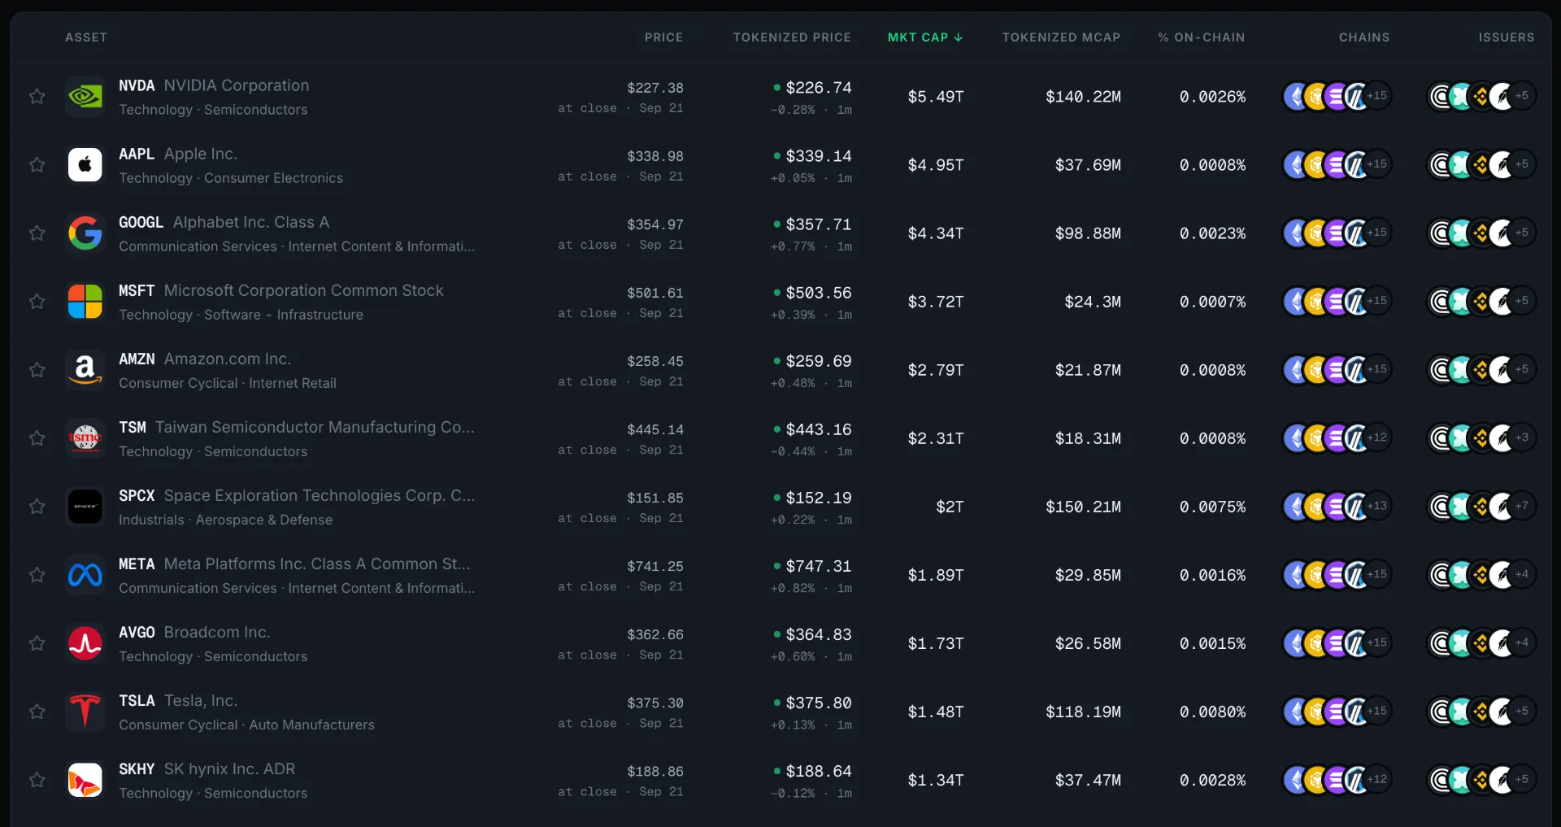Sort by the MKT CAP column header
The height and width of the screenshot is (827, 1561).
coord(925,37)
